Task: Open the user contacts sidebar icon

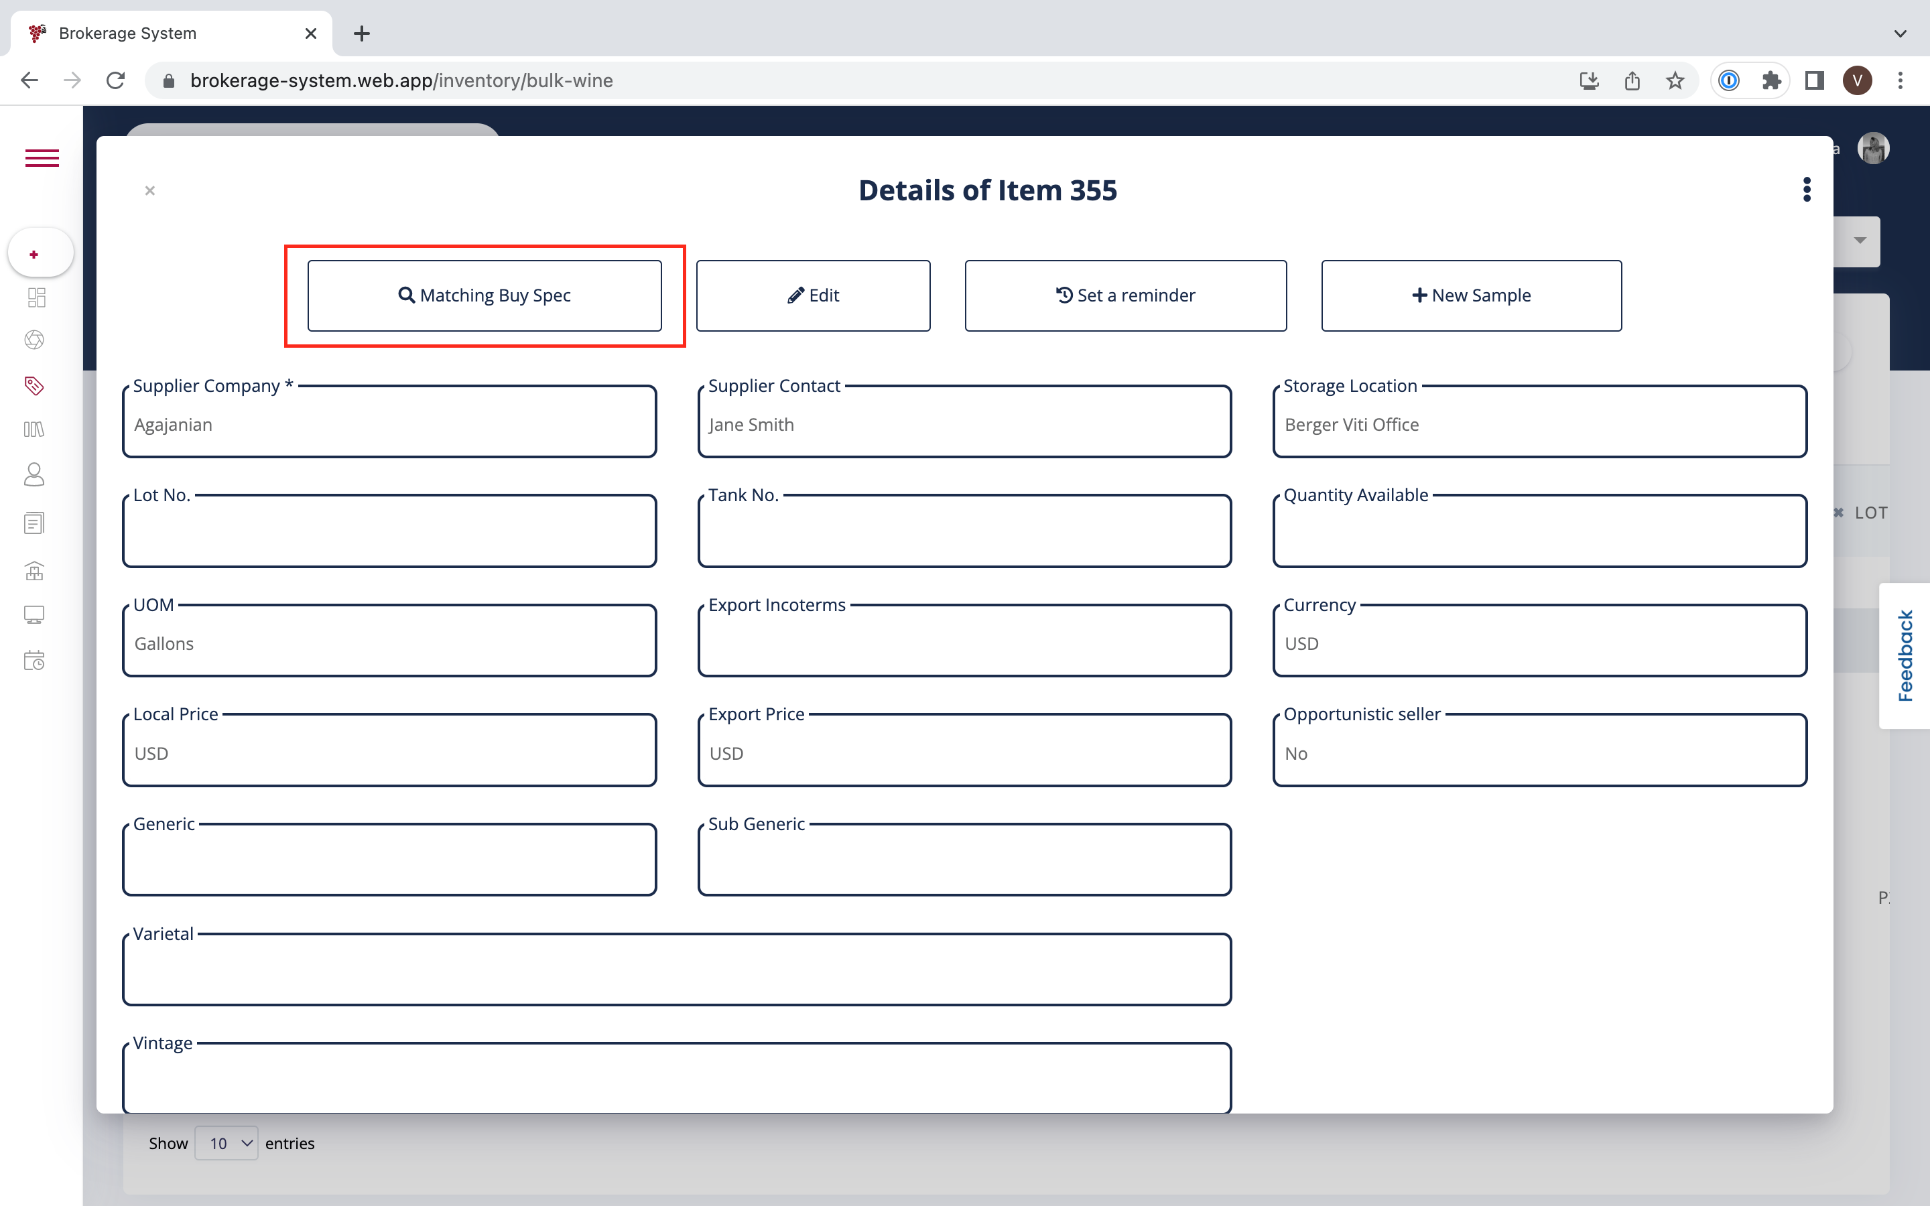Action: click(x=34, y=474)
